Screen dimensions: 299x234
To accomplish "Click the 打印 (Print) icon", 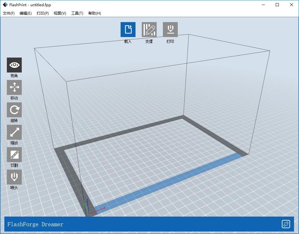I will [x=170, y=29].
